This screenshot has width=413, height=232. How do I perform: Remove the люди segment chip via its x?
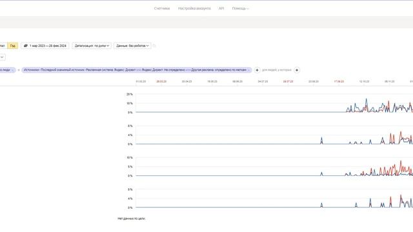[12, 70]
